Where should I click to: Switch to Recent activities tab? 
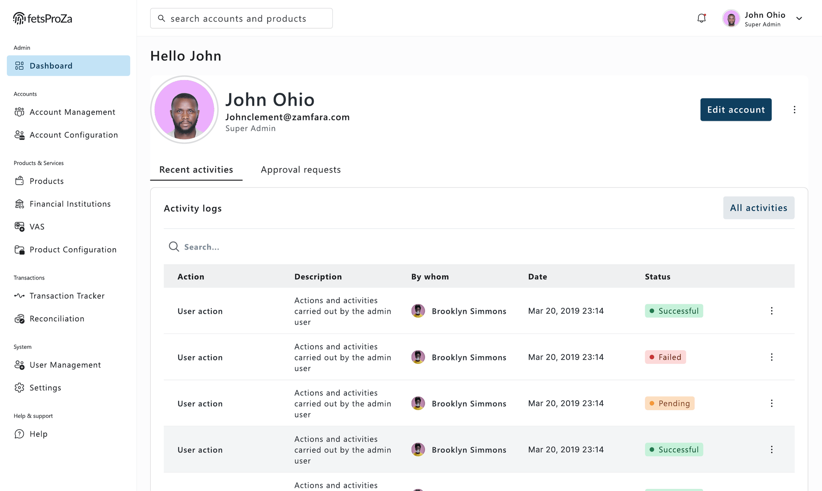pyautogui.click(x=196, y=170)
